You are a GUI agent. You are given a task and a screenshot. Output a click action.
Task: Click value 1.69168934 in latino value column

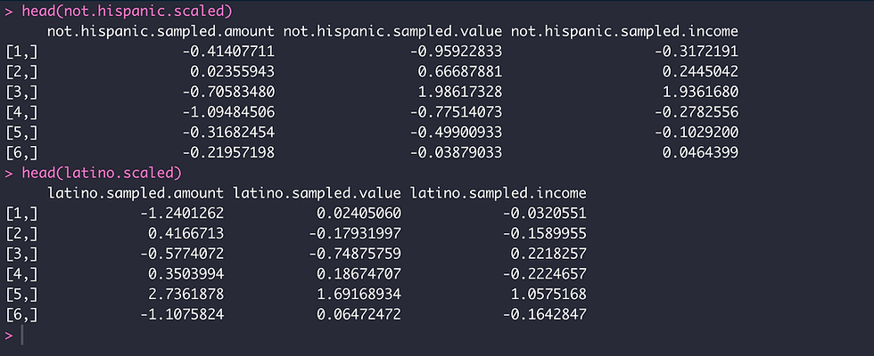359,295
